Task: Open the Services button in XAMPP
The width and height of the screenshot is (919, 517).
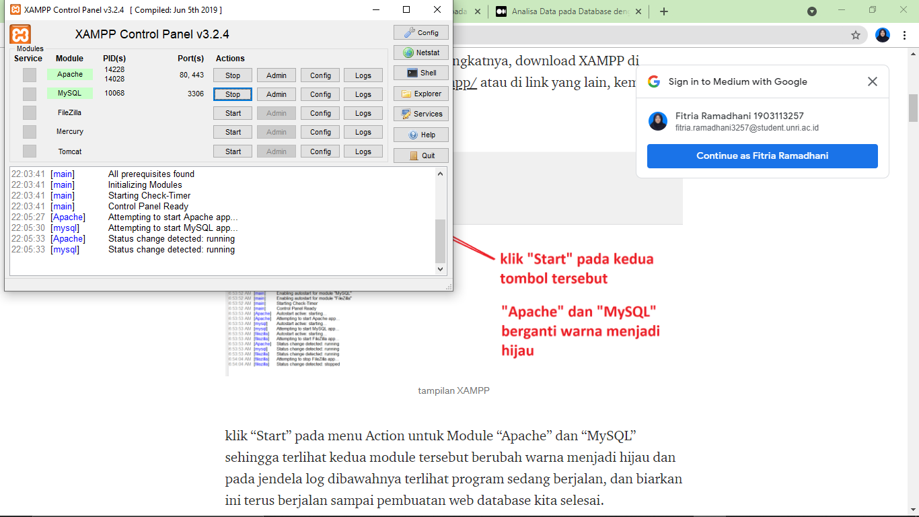Action: pos(421,114)
